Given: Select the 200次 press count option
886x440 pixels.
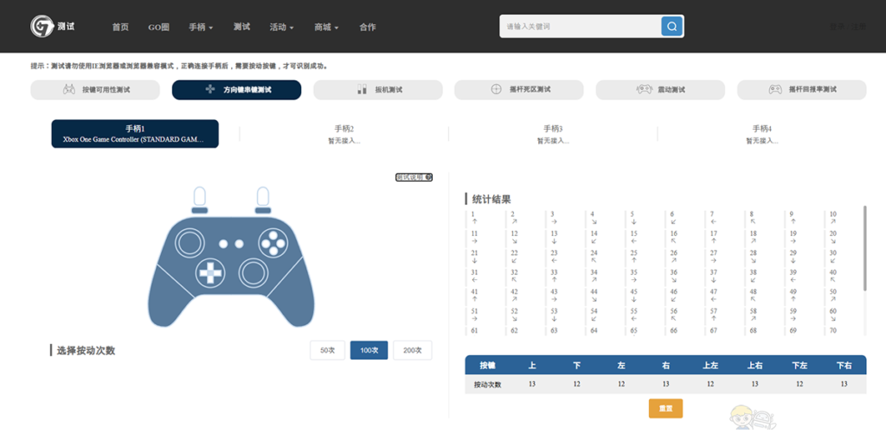Looking at the screenshot, I should pyautogui.click(x=412, y=350).
